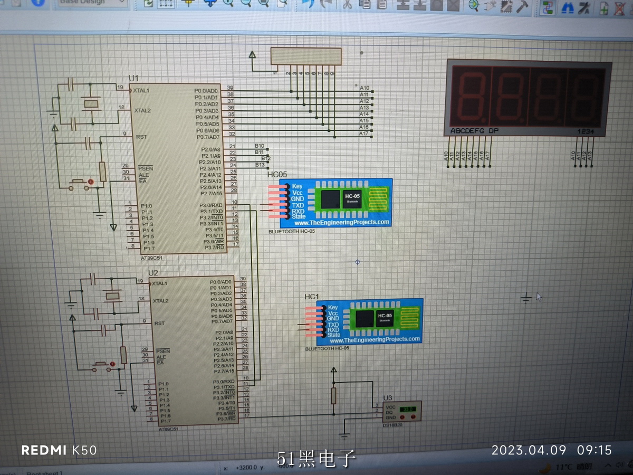Click the Remove Sheet icon
Screen dimensions: 633x475
coord(620,8)
